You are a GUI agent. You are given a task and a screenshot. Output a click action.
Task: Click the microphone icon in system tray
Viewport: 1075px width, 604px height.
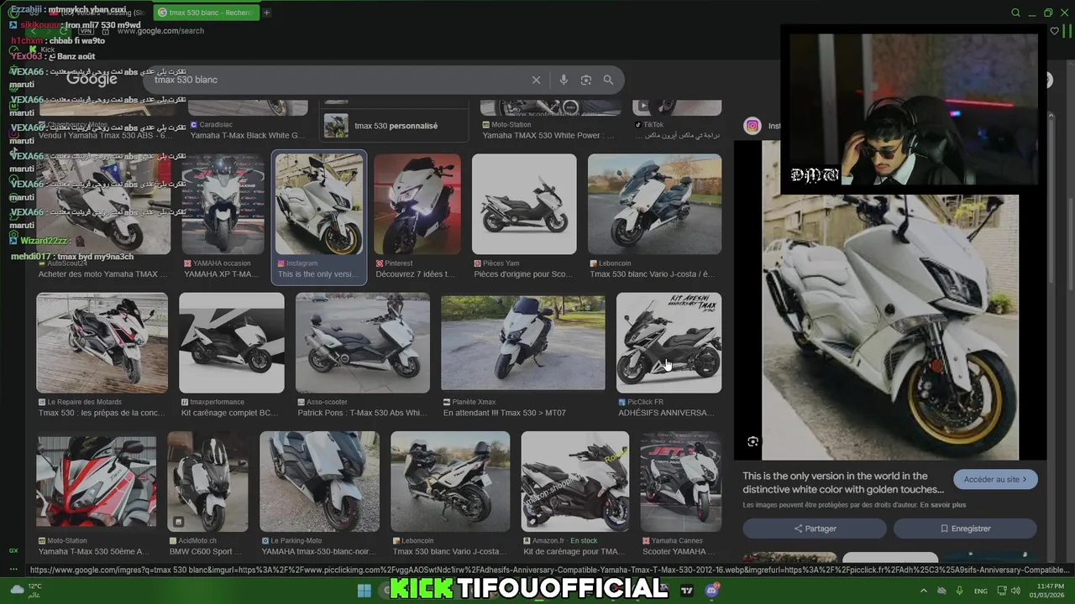point(959,591)
